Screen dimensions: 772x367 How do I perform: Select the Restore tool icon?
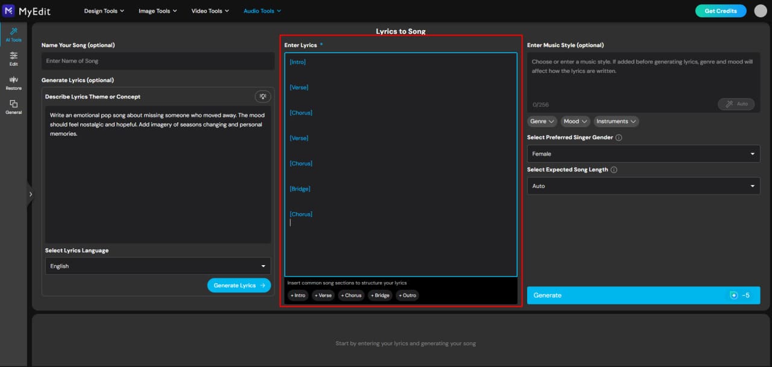[13, 83]
